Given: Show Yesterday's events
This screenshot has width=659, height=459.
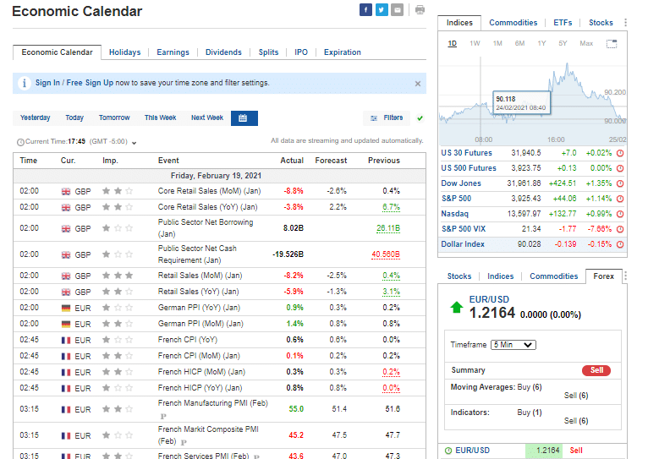Looking at the screenshot, I should click(36, 117).
